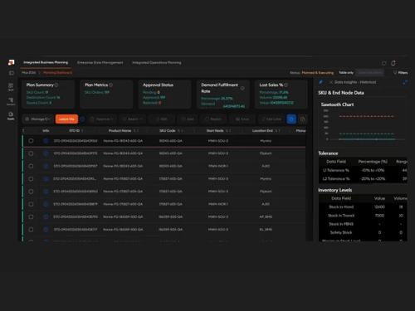Viewport: 415px width, 311px height.
Task: Open info for the AP_EMS row
Action: 46,216
